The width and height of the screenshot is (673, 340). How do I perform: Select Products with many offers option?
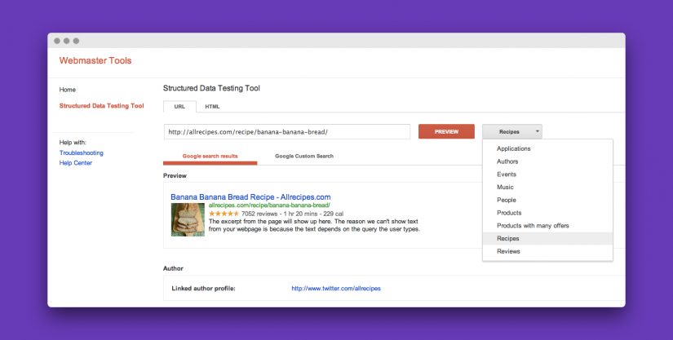(x=533, y=225)
